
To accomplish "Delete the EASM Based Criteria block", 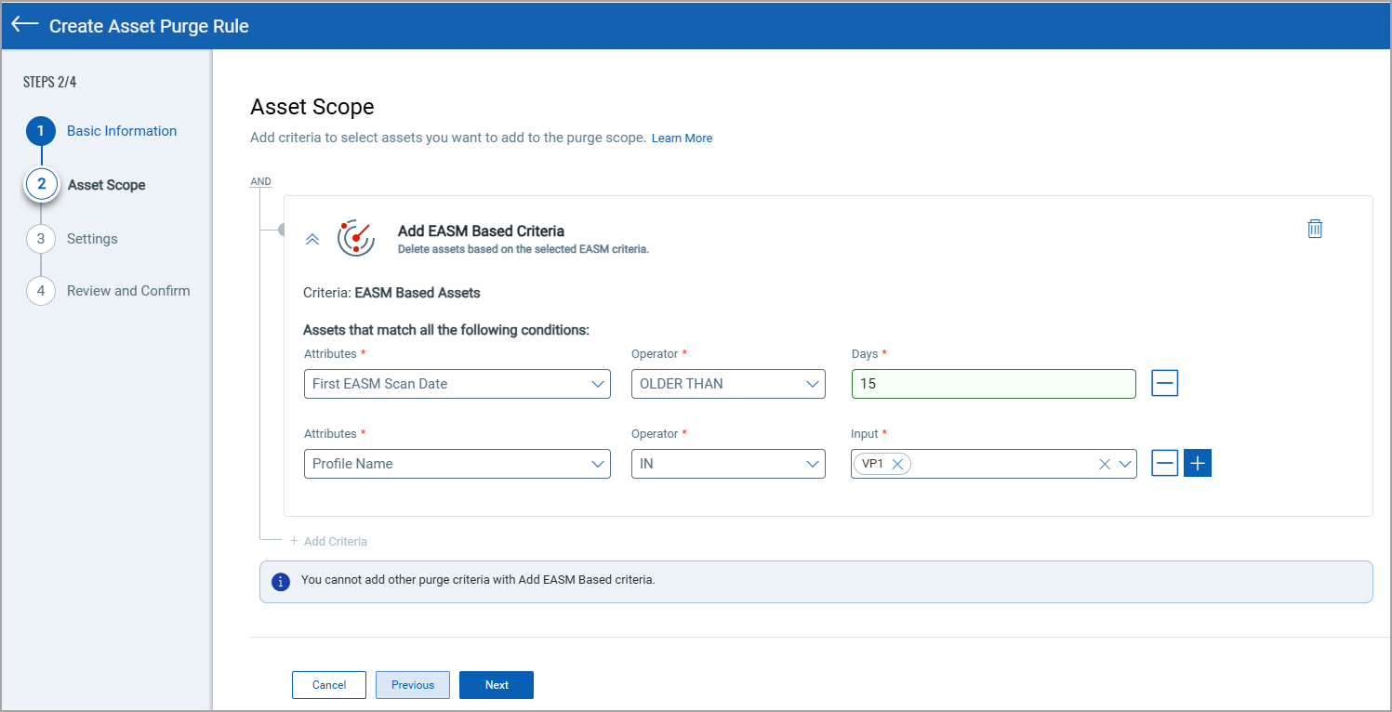I will click(x=1315, y=228).
